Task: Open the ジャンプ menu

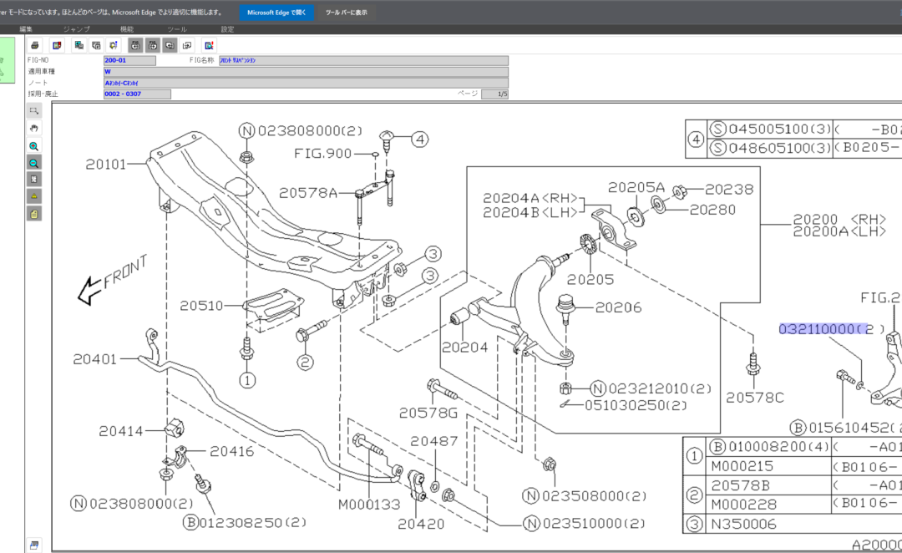Action: pyautogui.click(x=77, y=29)
